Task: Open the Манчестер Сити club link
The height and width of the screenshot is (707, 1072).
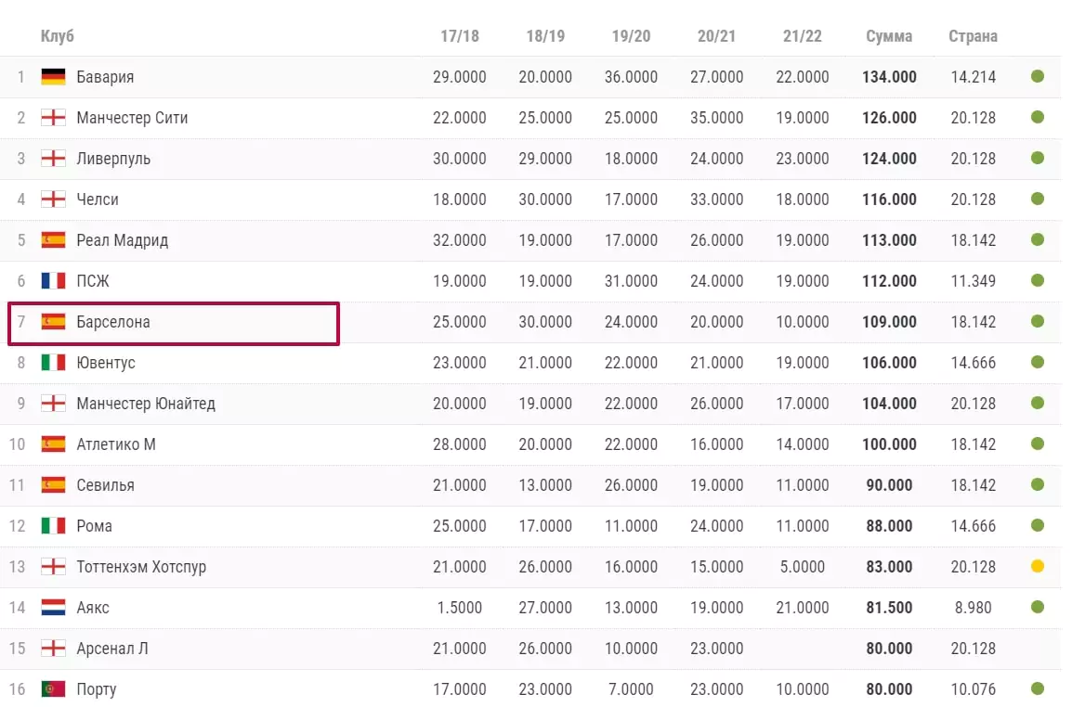Action: [132, 118]
